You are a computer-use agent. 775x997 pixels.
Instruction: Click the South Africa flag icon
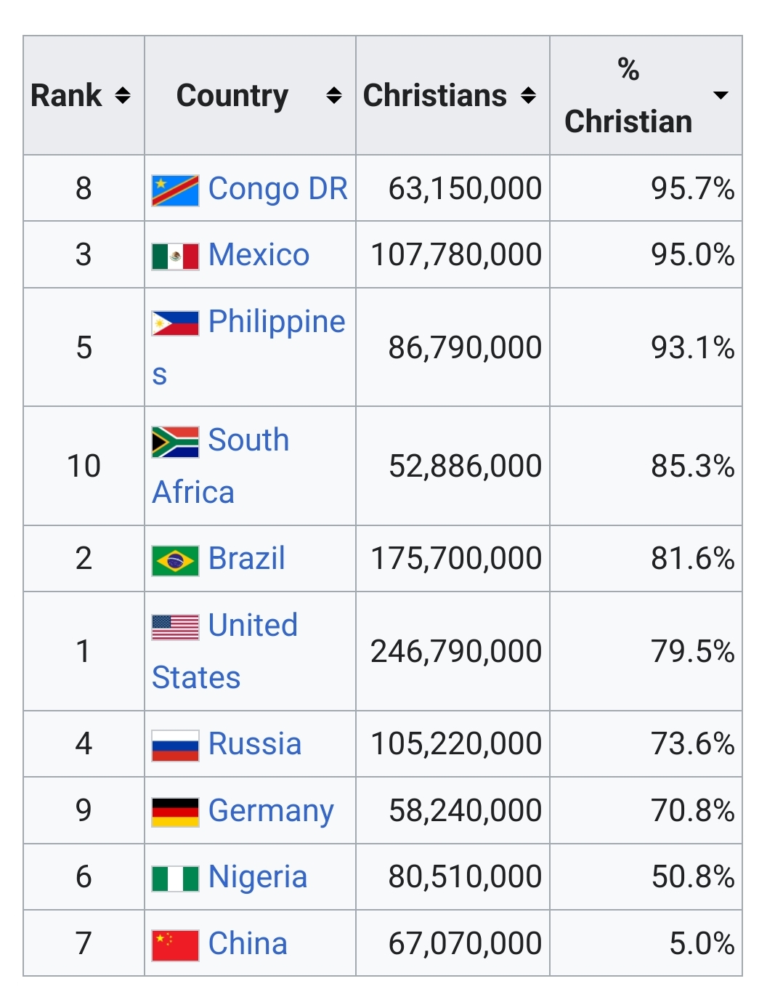click(x=175, y=442)
